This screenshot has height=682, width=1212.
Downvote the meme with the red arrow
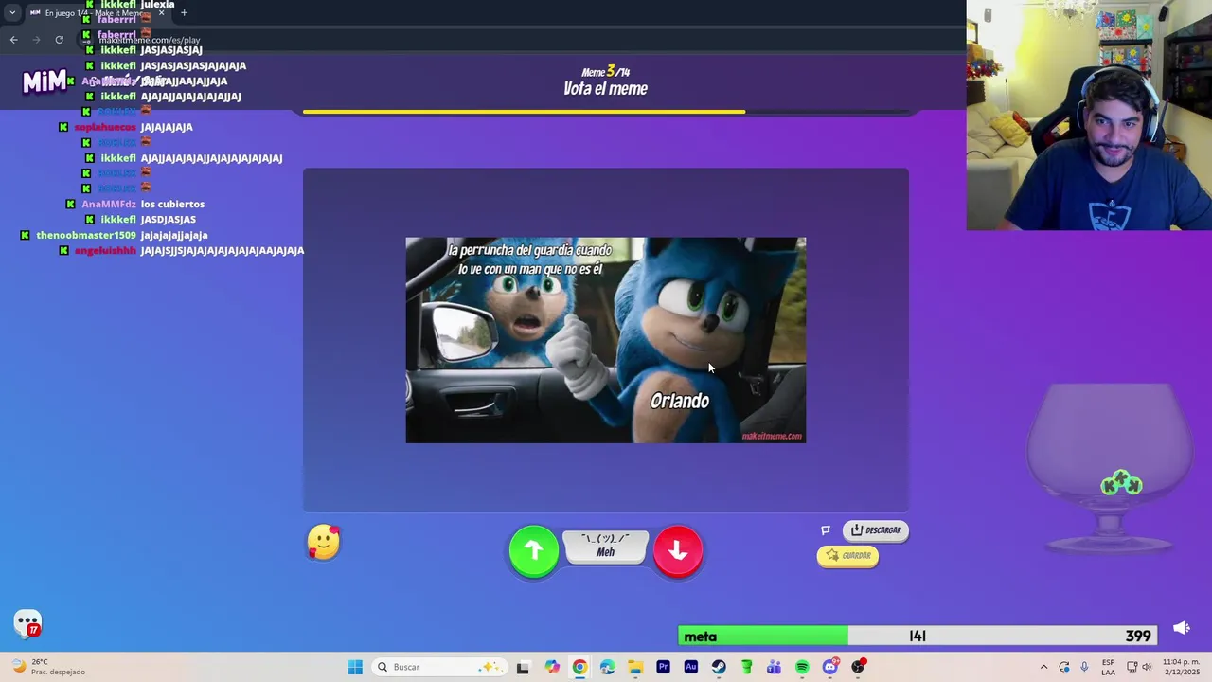[x=678, y=550]
